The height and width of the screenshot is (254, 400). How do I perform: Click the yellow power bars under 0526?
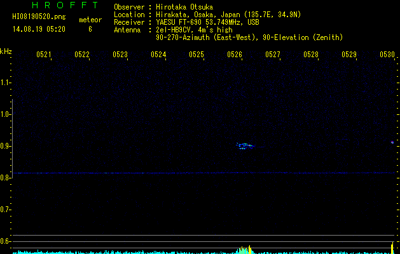245,250
